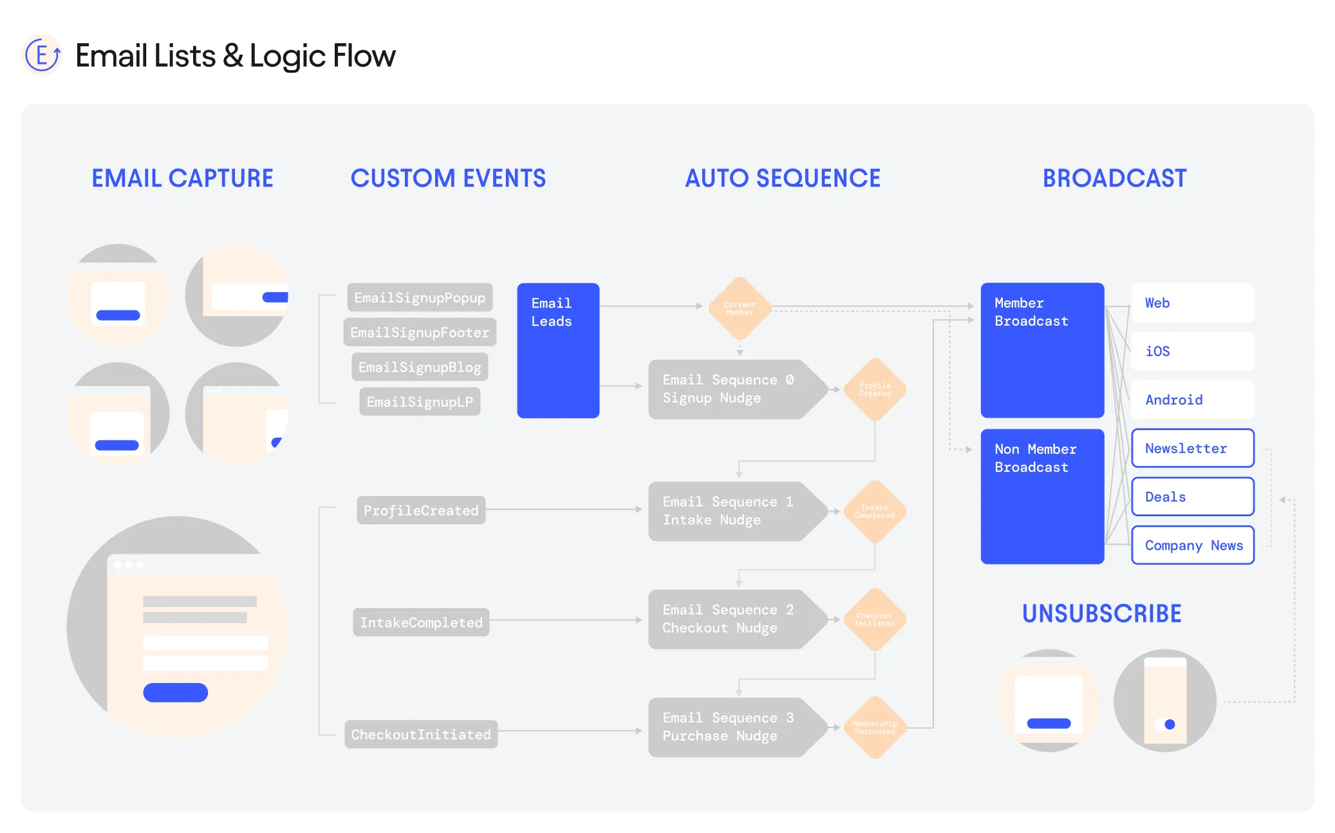The width and height of the screenshot is (1335, 833).
Task: Click the large signup form illustration
Action: (178, 627)
